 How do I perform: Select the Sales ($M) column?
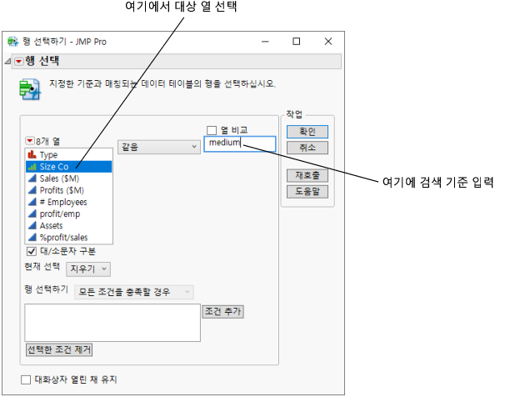(69, 178)
